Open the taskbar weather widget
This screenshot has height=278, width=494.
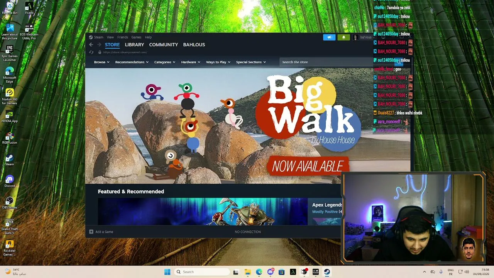[x=15, y=272]
